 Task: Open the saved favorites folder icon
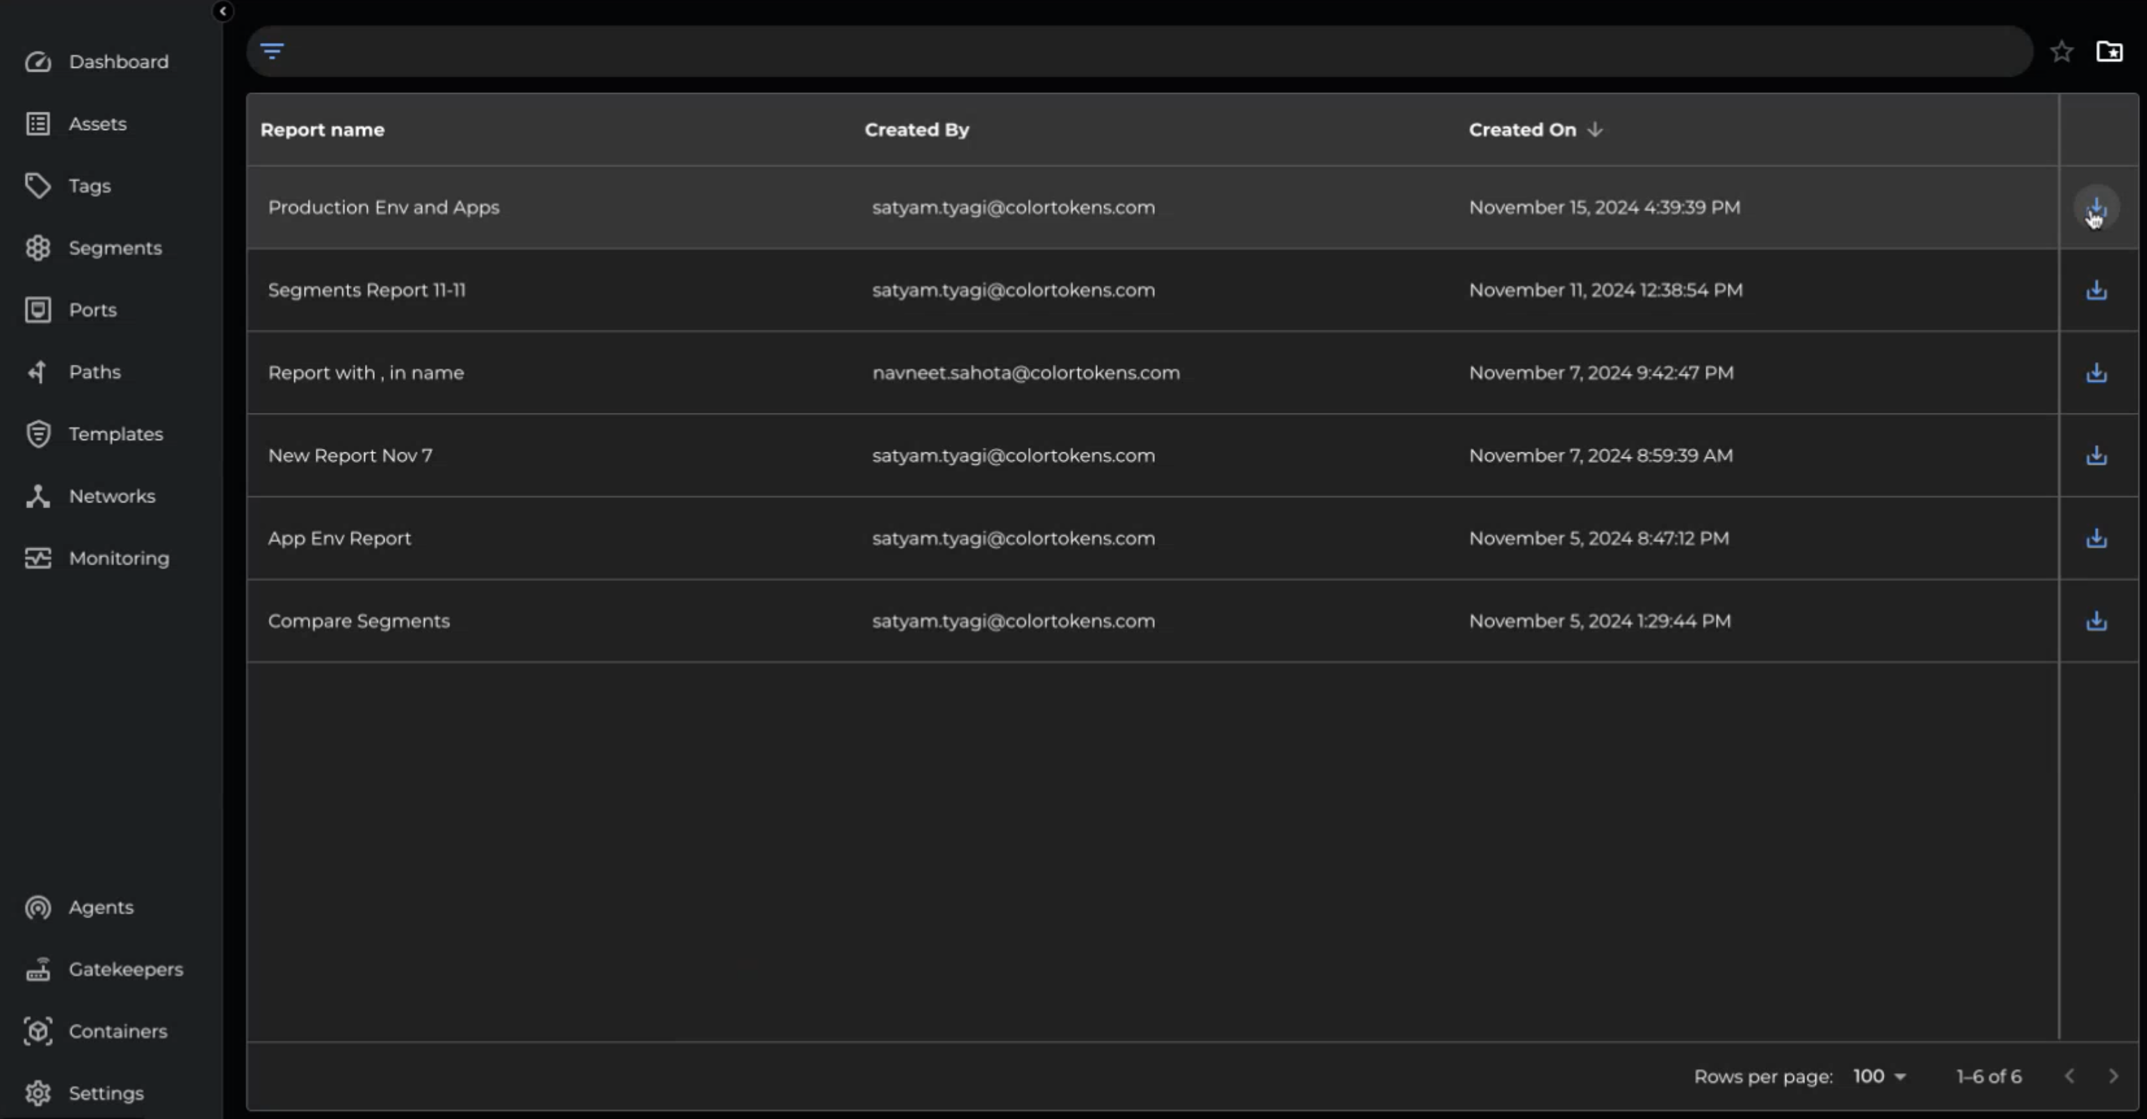2109,51
